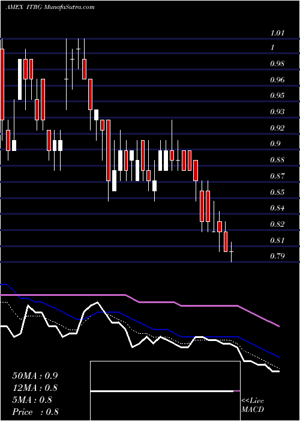Click the 0.85 price axis label
The image size is (300, 421).
(x=277, y=192)
